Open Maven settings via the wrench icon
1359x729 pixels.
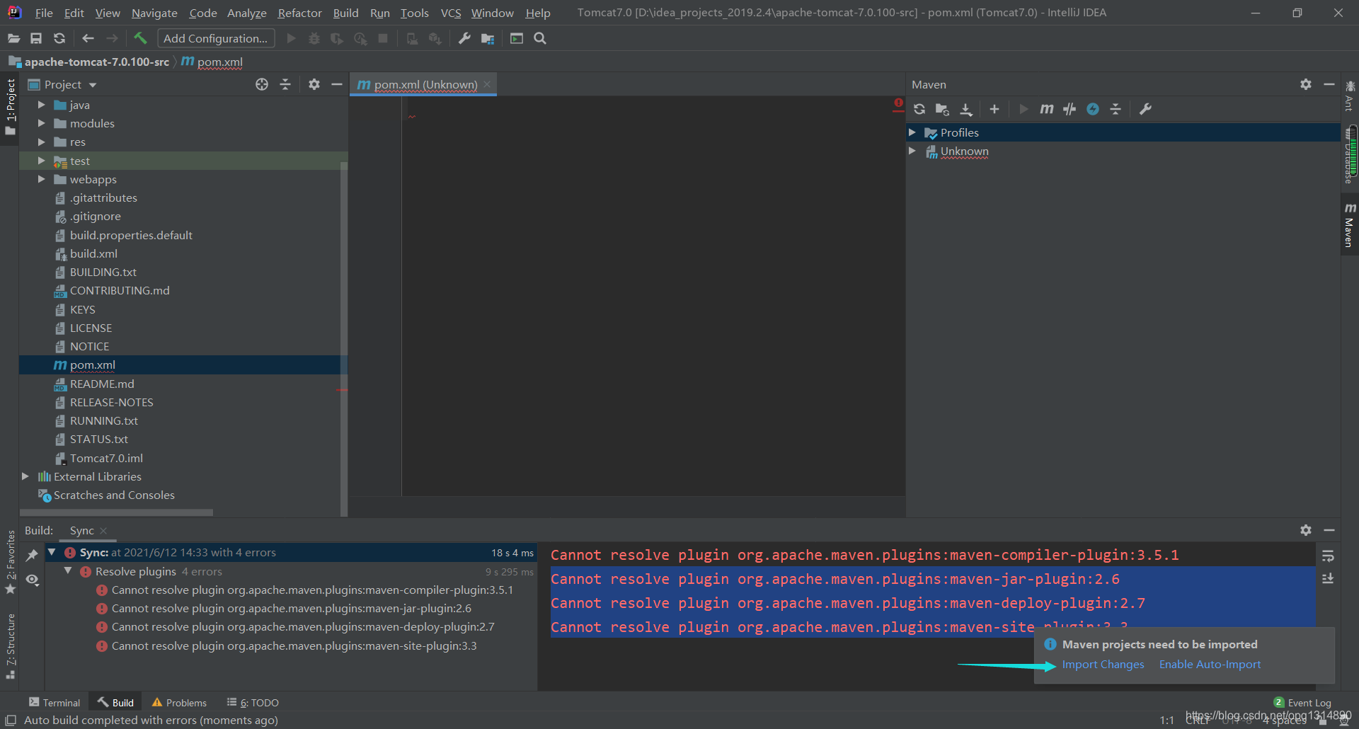click(x=1145, y=109)
